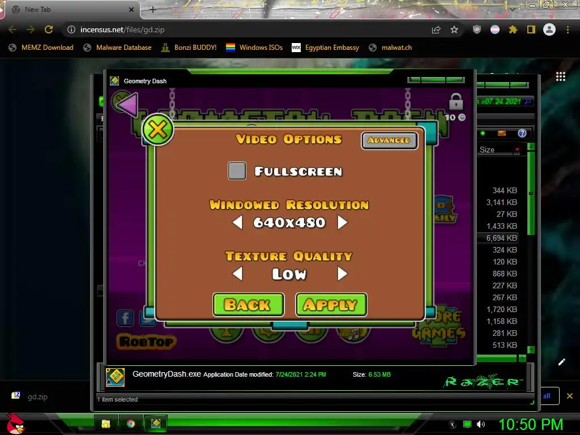Apply the video settings

[331, 305]
